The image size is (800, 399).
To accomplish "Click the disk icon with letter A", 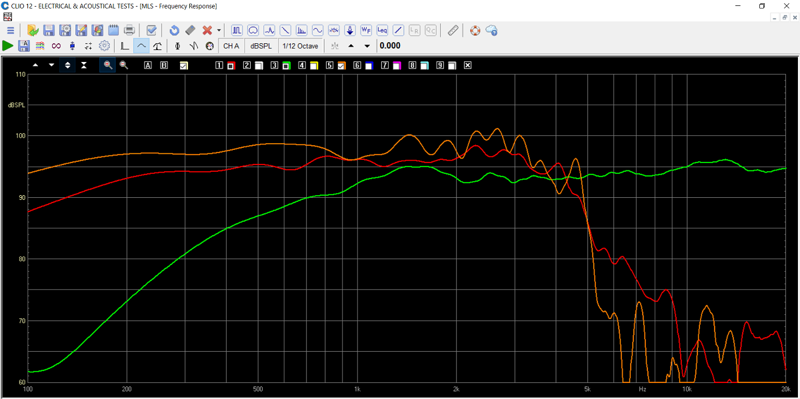I will 24,46.
